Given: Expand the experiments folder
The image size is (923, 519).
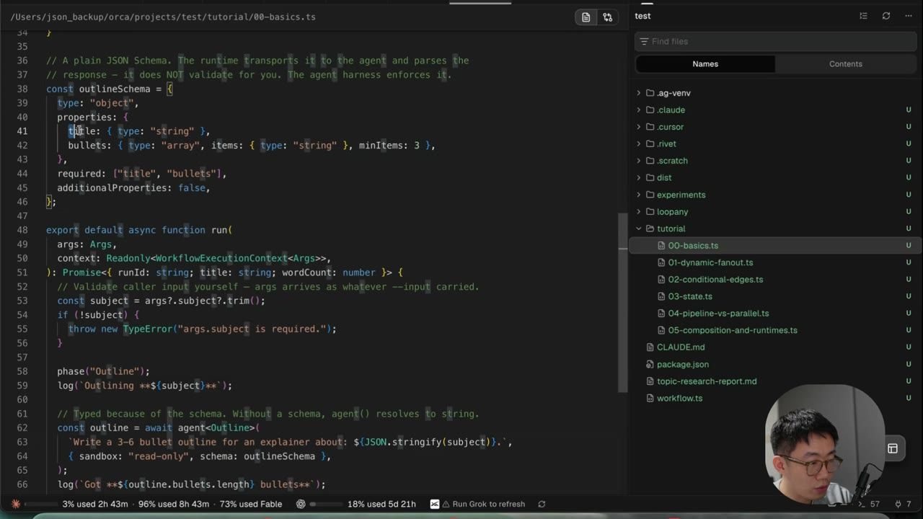Looking at the screenshot, I should click(x=638, y=195).
